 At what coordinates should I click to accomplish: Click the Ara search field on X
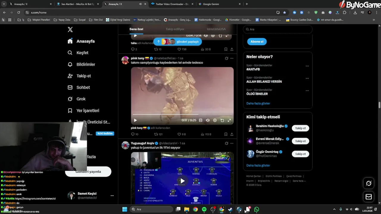pos(277,29)
